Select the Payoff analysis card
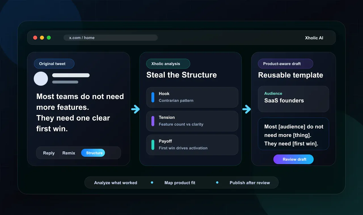Viewport: 363px width, 215px height. (x=192, y=145)
